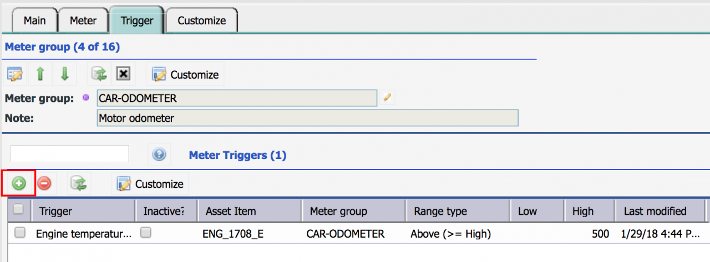
Task: Click the pencil icon beside CAR-ODOMETER field
Action: click(x=388, y=98)
